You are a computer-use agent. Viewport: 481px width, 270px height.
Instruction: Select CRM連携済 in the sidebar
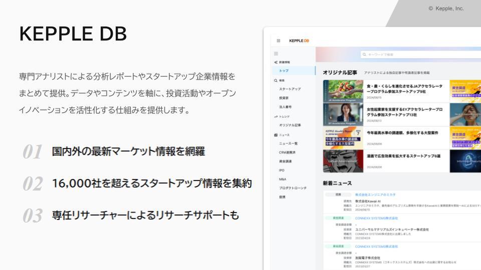(x=287, y=152)
